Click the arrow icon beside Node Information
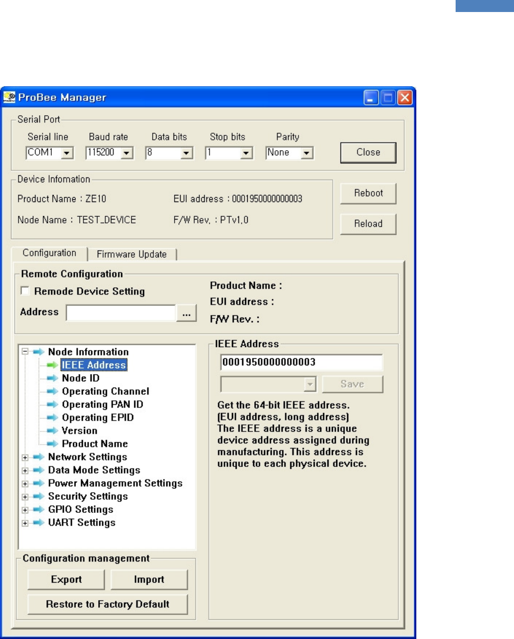Image resolution: width=514 pixels, height=639 pixels. coord(39,352)
